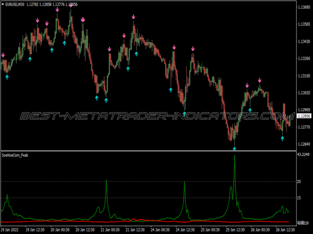Screen dimensions: 313x234
Task: Click the 20 Jan 12:30 time label
Action: point(85,230)
